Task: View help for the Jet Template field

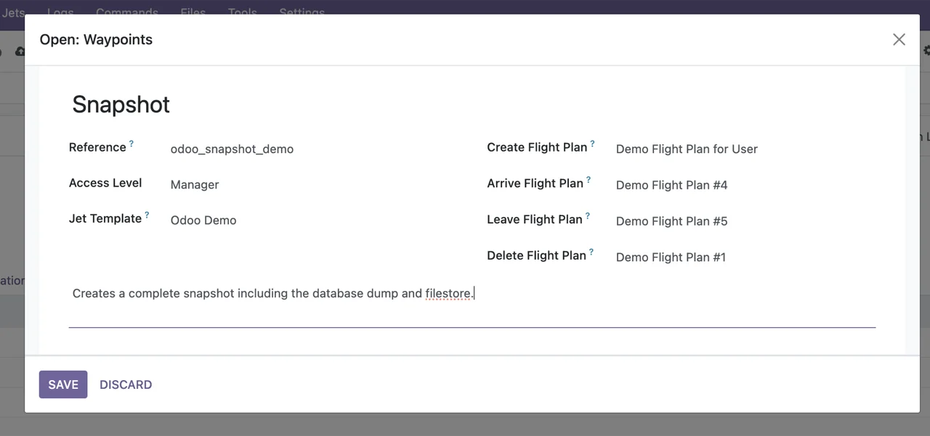Action: coord(148,213)
